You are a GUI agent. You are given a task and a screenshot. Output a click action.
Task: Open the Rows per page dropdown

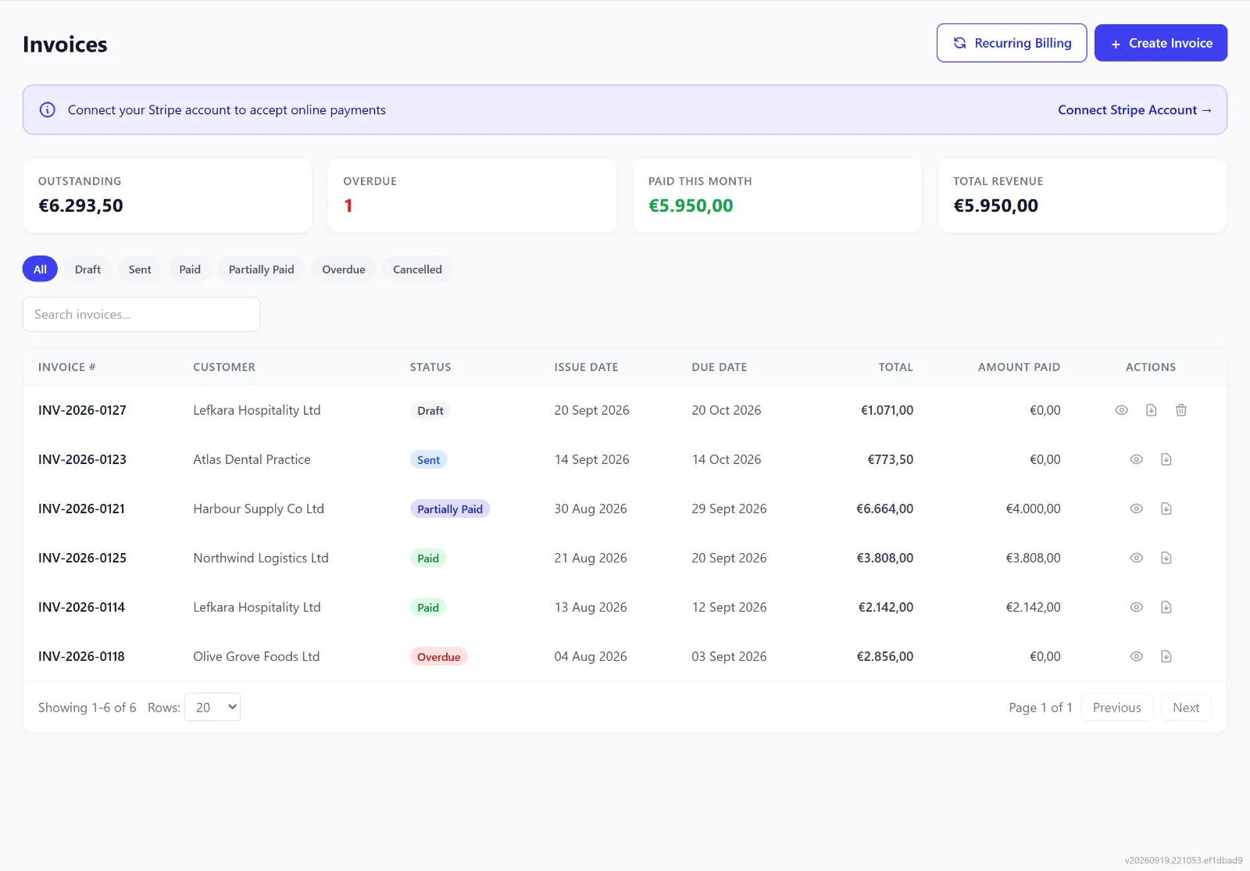(x=212, y=707)
